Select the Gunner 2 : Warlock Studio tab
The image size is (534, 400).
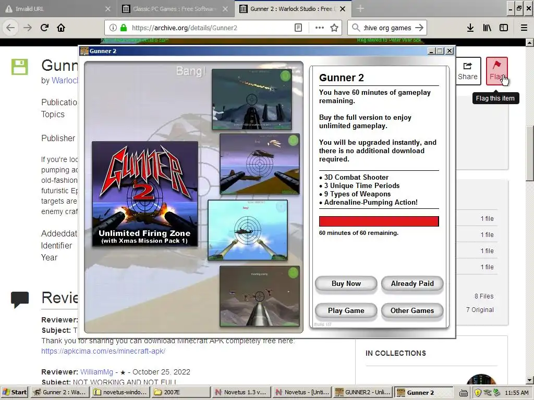pyautogui.click(x=293, y=9)
